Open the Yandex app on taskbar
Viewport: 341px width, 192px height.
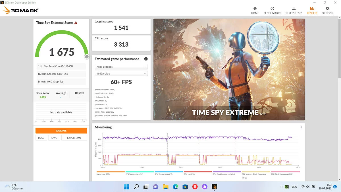[195, 187]
